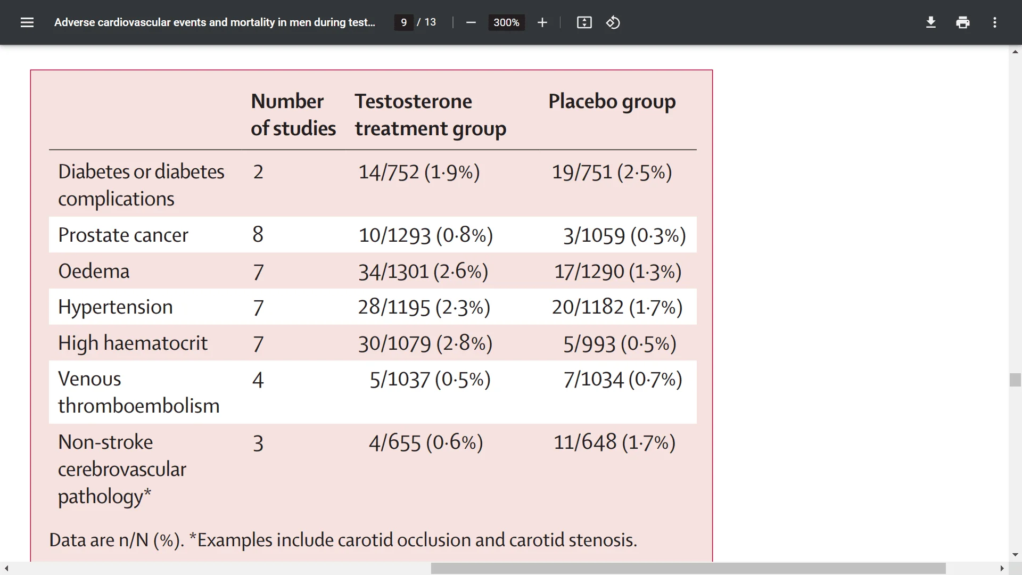
Task: Click the scroll up arrow
Action: (x=1015, y=52)
